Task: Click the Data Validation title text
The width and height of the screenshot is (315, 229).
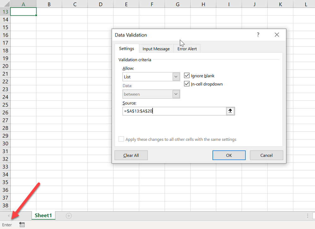Action: click(131, 35)
